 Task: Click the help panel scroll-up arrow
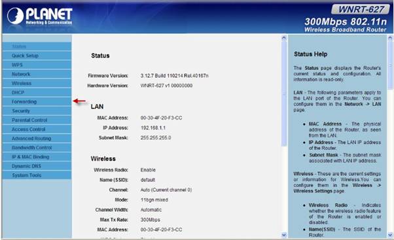(x=390, y=38)
